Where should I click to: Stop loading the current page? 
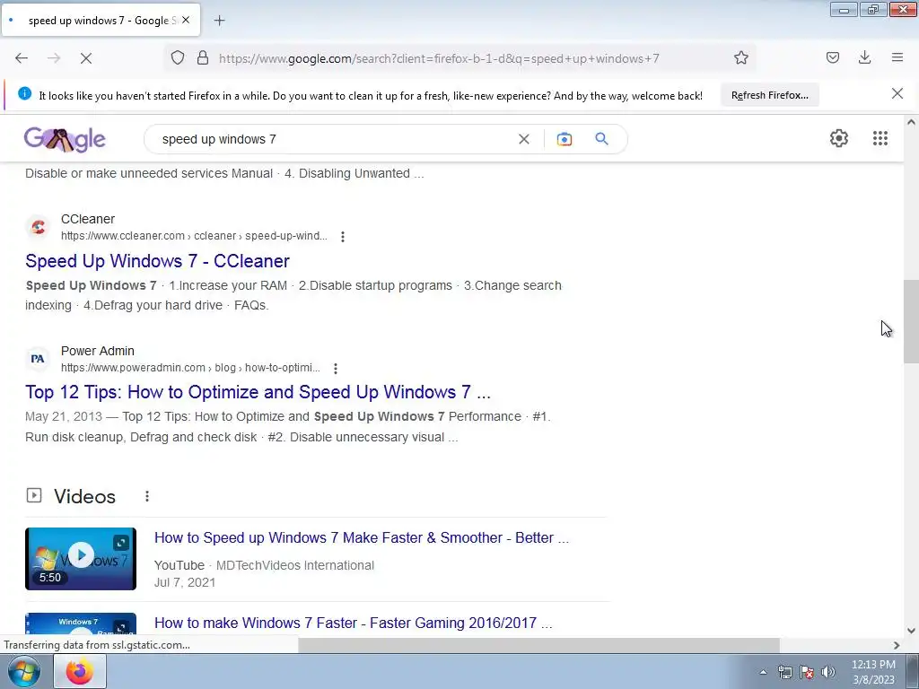(x=86, y=58)
